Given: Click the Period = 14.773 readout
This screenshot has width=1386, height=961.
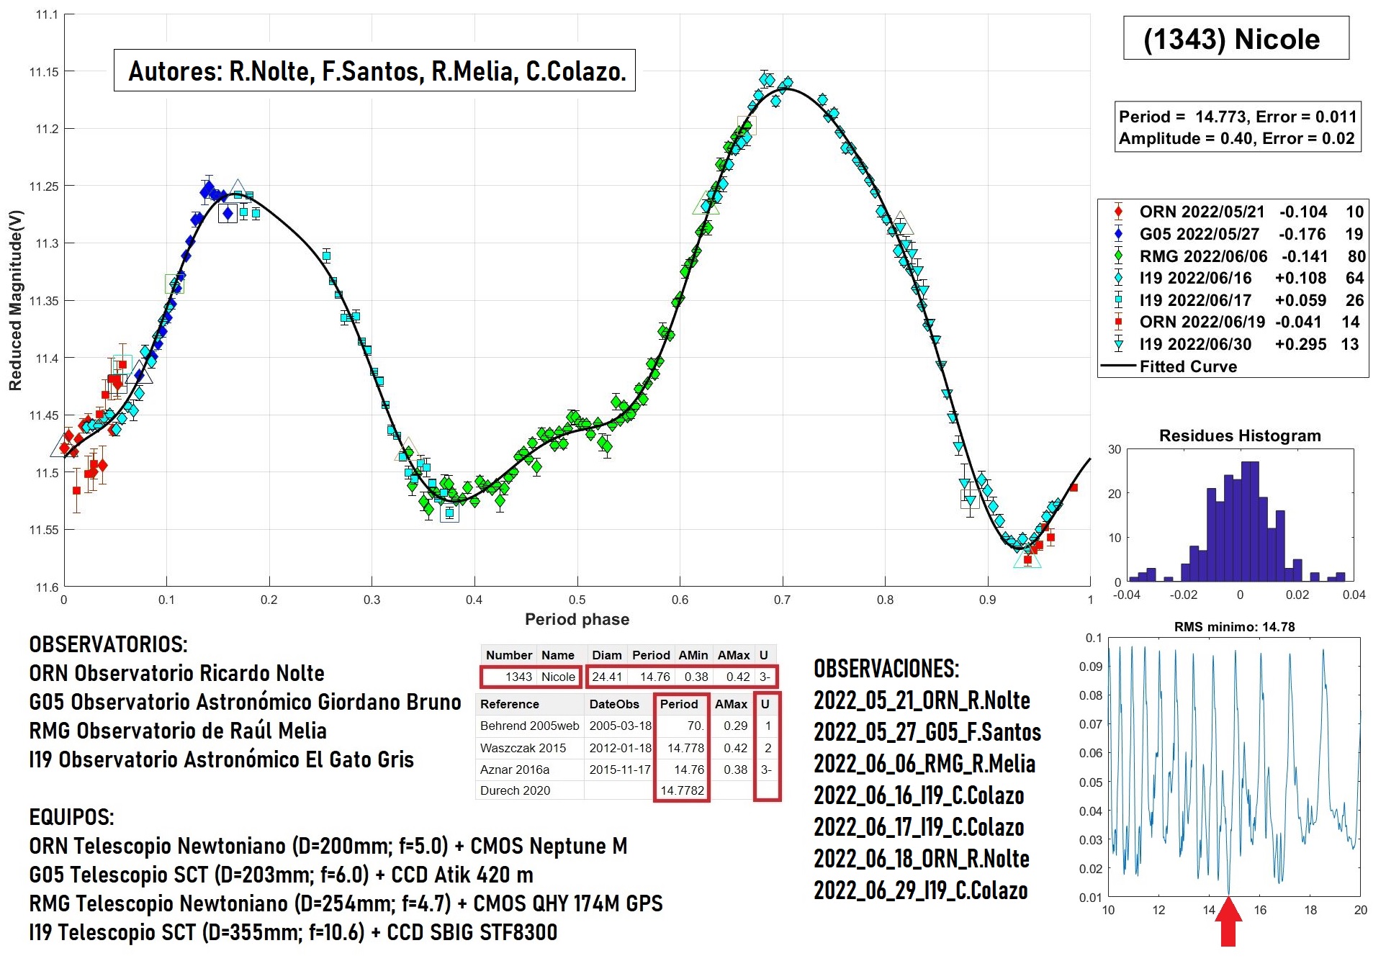Looking at the screenshot, I should (1238, 116).
